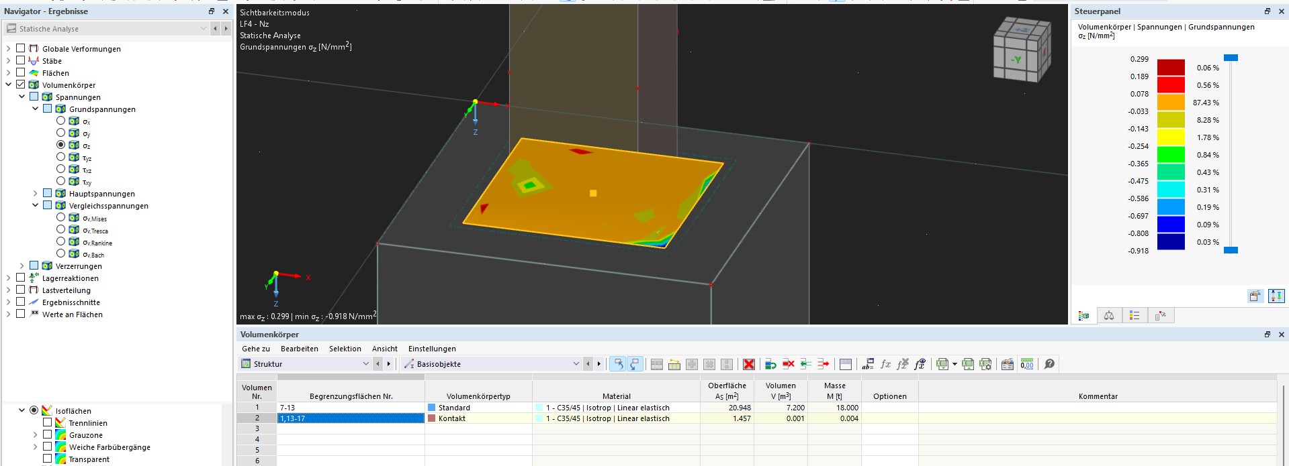Click the dark red top color swatch in legend

(x=1170, y=68)
